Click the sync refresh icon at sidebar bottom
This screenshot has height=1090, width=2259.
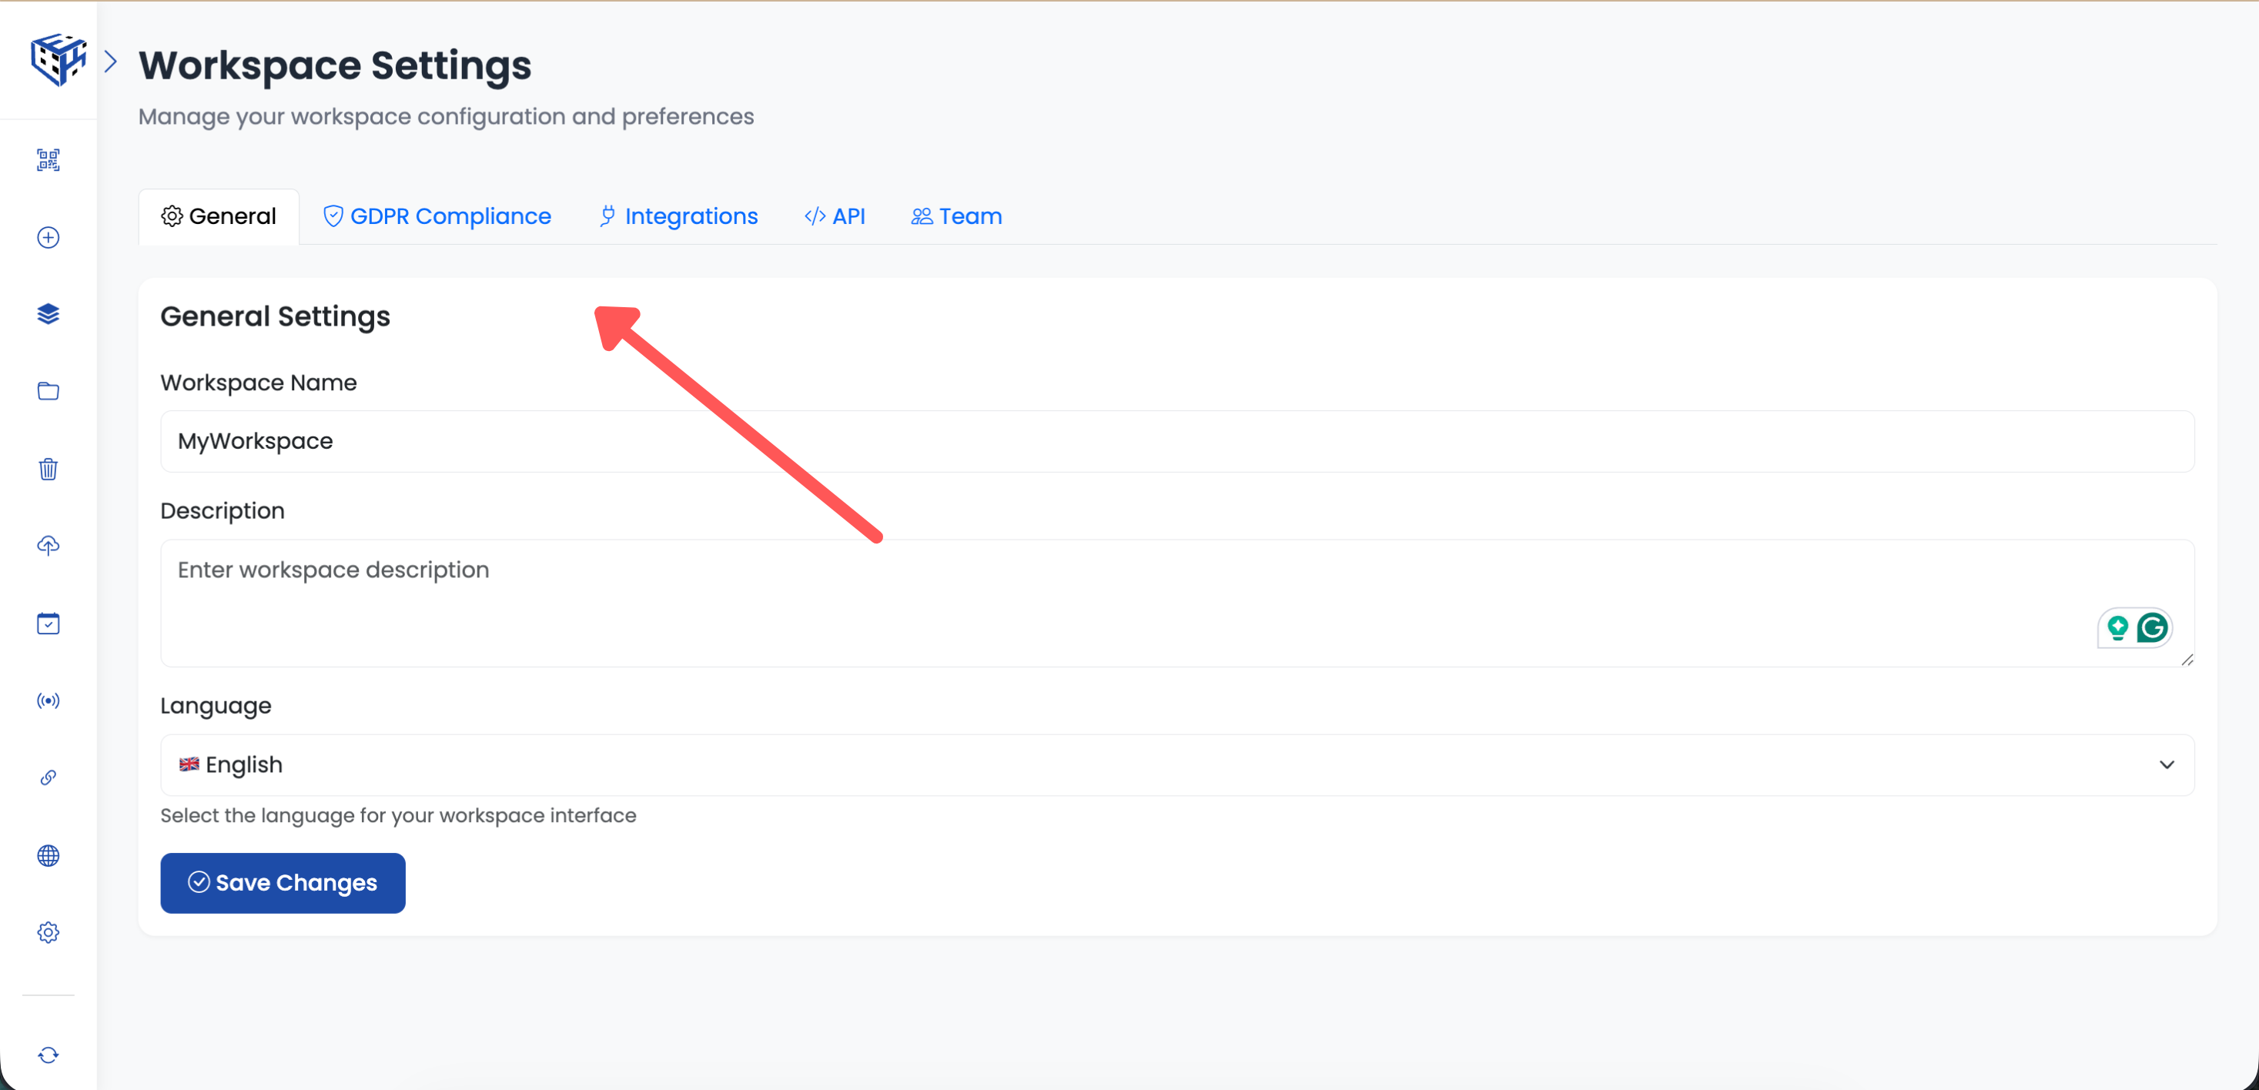coord(49,1055)
